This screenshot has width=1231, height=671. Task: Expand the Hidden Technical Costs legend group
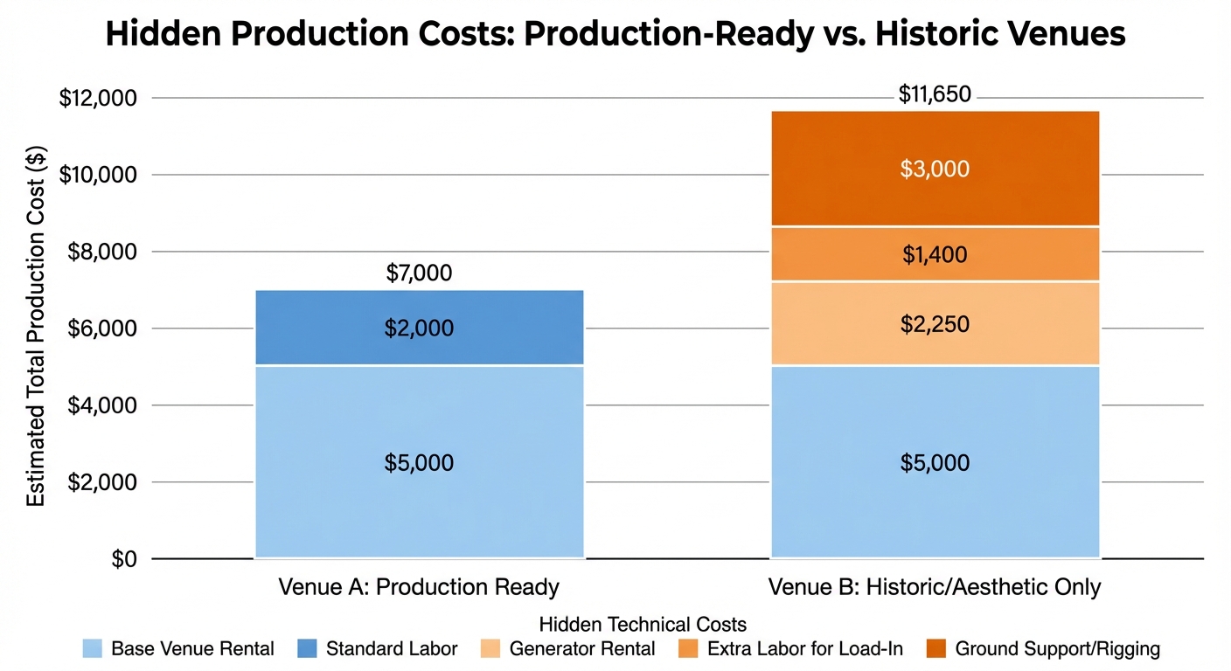tap(643, 624)
